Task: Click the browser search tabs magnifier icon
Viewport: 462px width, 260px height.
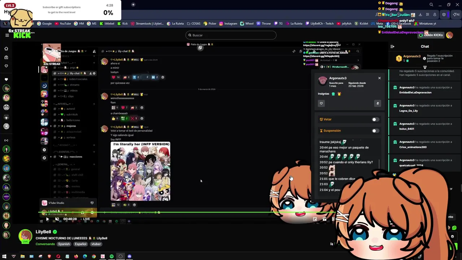Action: [x=431, y=5]
